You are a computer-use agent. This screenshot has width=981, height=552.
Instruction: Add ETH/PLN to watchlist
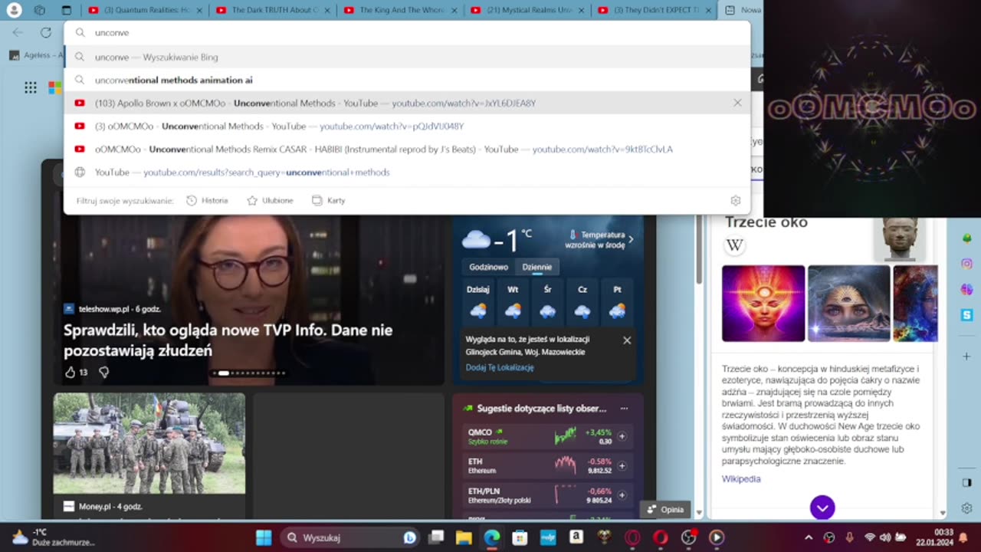click(622, 495)
